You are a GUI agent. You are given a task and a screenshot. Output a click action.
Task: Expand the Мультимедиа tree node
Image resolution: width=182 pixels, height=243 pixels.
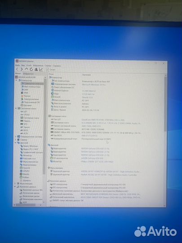15,184
